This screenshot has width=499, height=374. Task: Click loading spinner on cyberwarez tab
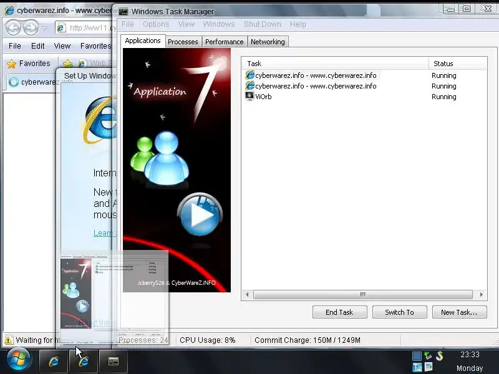pos(14,82)
